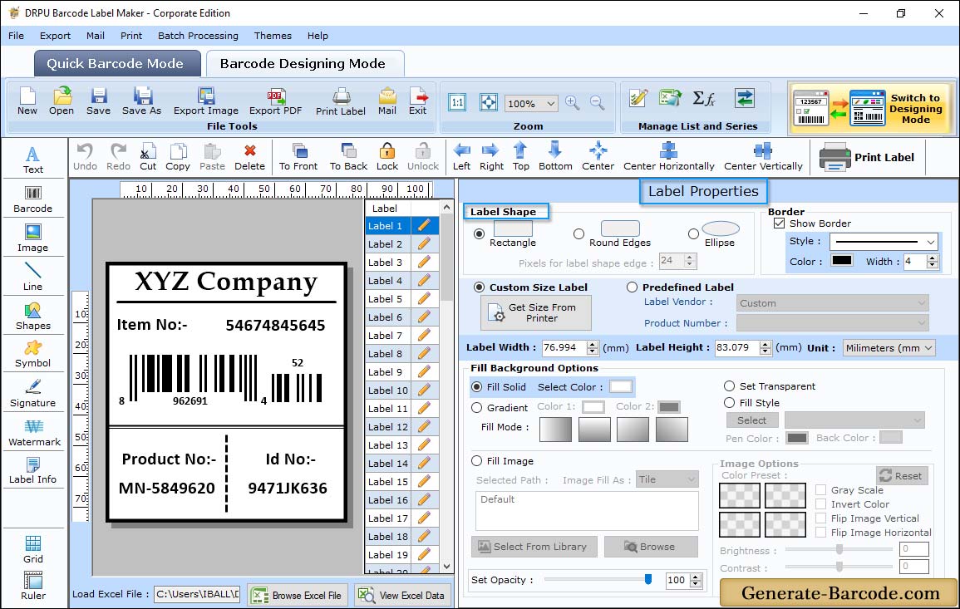Pick border Color swatch

tap(842, 261)
